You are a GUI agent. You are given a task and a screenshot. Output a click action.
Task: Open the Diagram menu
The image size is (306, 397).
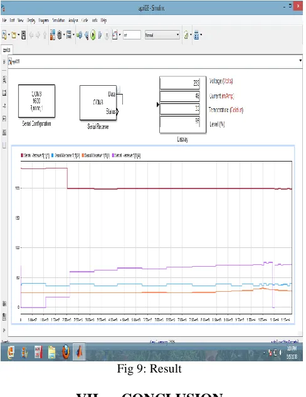pos(44,21)
